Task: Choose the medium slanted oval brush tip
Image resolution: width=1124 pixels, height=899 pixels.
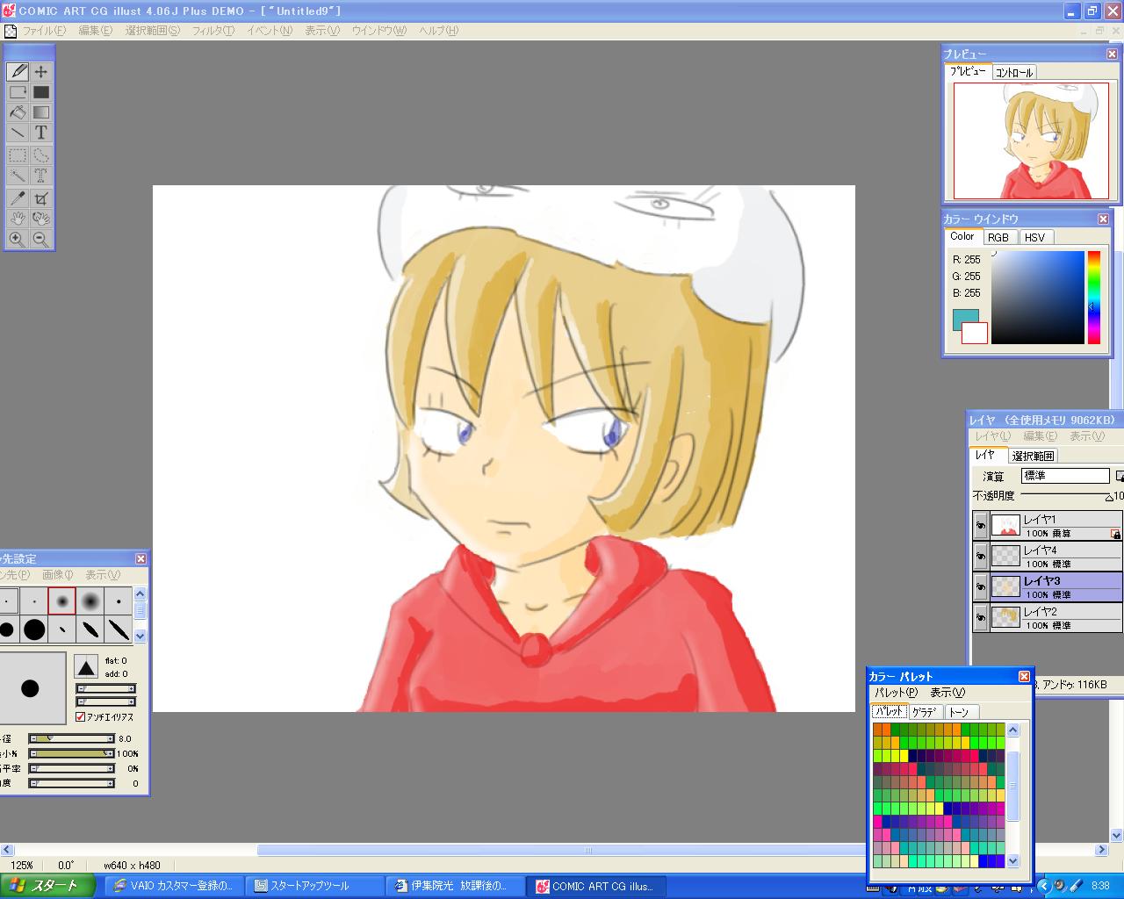Action: pos(90,629)
